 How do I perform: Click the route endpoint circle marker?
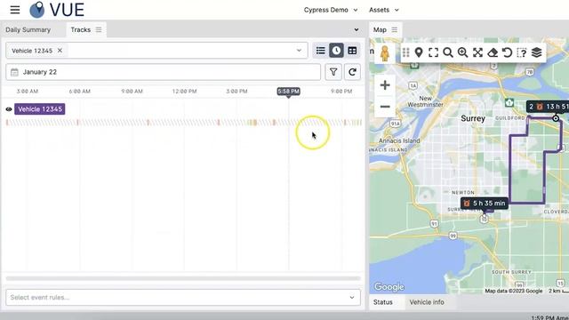[x=556, y=118]
